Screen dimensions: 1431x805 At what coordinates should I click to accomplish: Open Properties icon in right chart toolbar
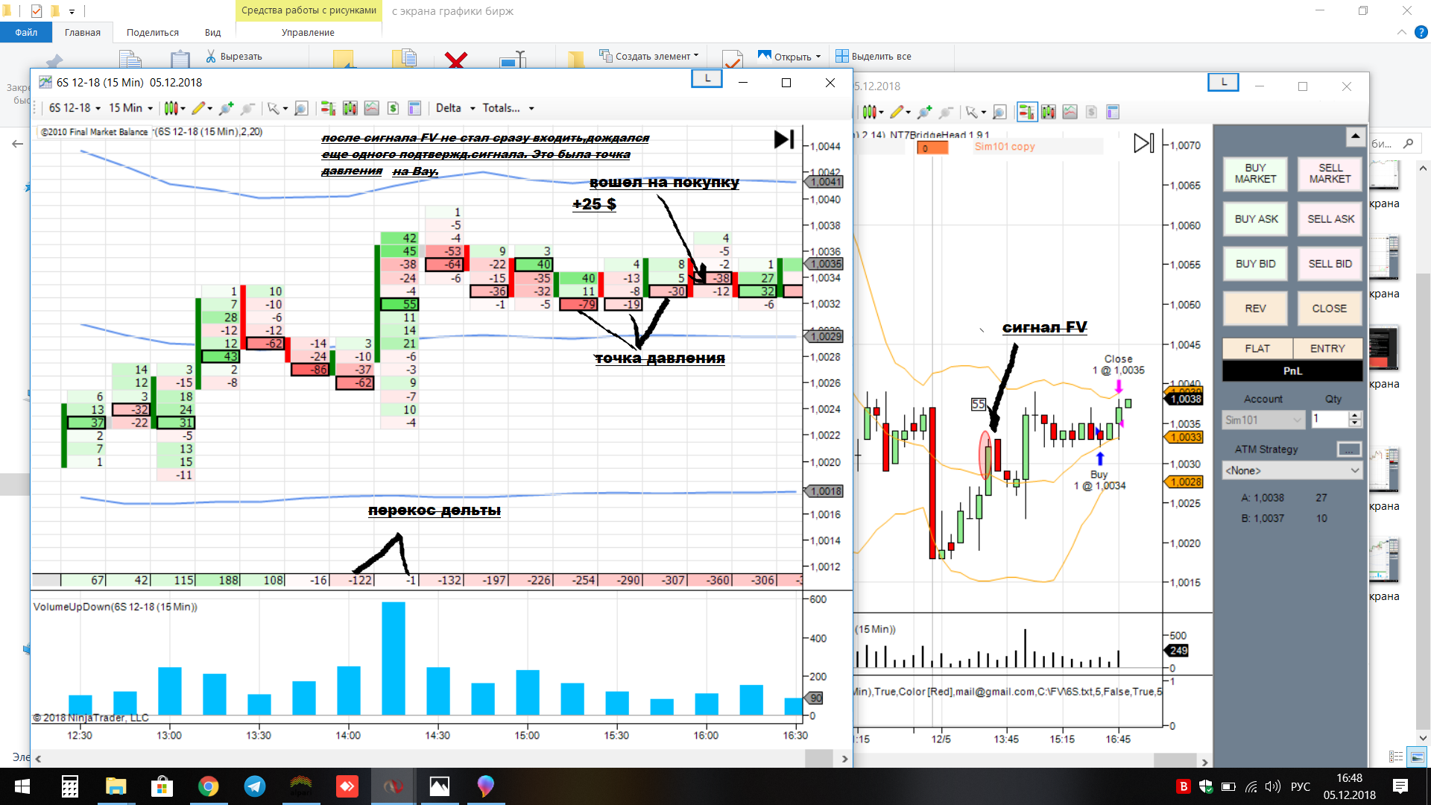coord(1113,113)
